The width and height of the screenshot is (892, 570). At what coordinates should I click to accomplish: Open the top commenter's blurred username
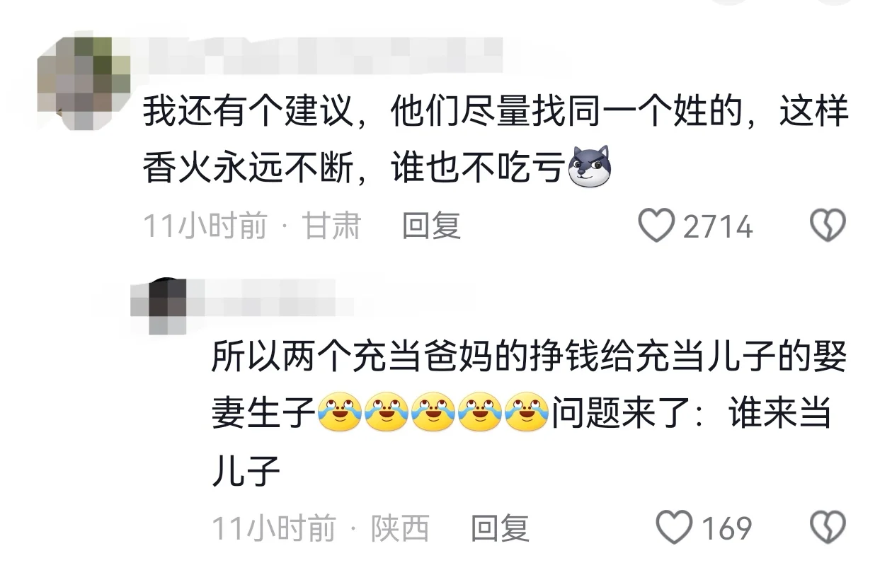322,54
